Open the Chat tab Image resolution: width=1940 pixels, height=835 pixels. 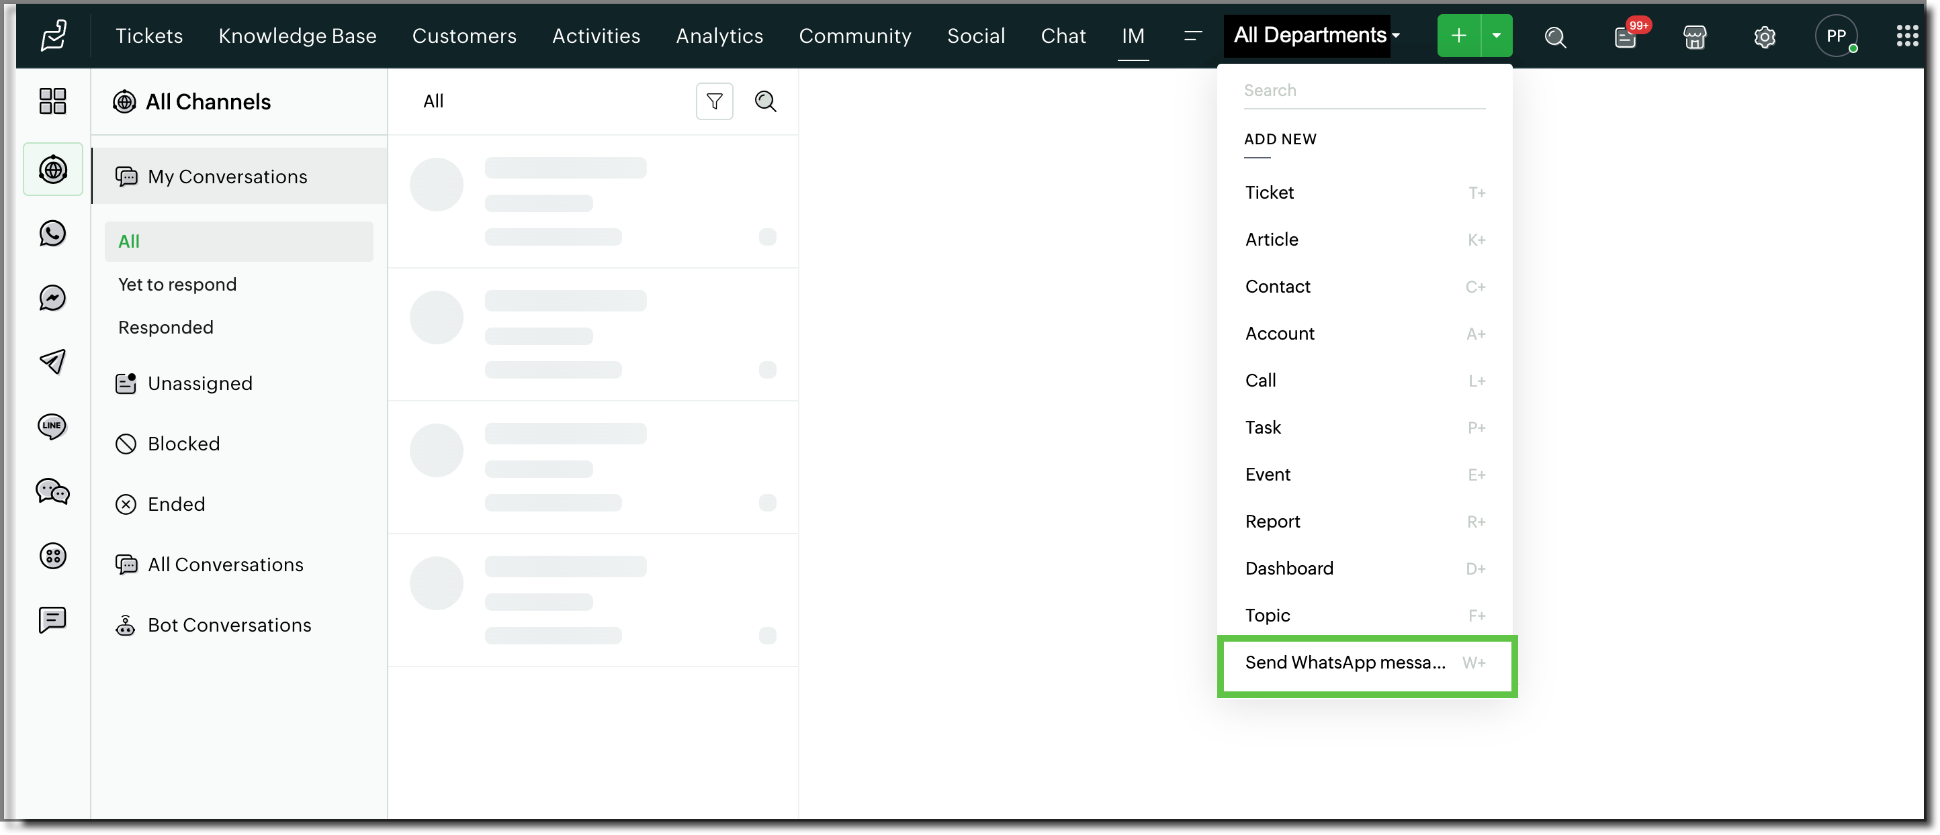[x=1063, y=36]
